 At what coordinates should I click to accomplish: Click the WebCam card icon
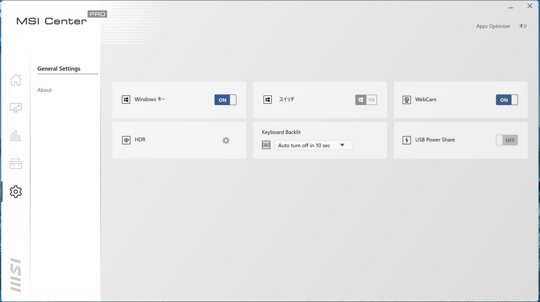tap(407, 100)
